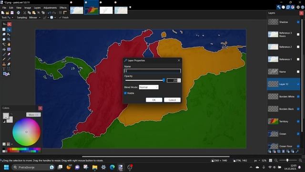Open the Edit menu
The width and height of the screenshot is (305, 172).
(11, 8)
